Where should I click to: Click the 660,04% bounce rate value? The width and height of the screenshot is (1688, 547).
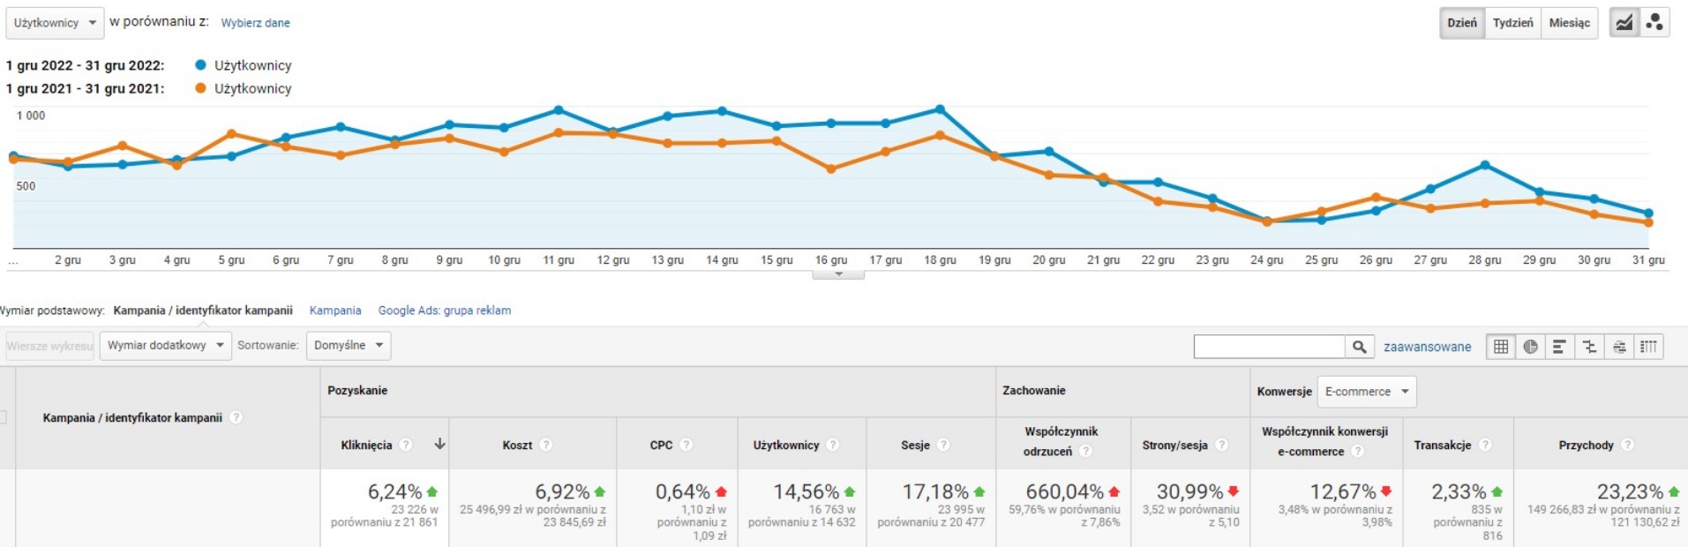coord(1064,491)
